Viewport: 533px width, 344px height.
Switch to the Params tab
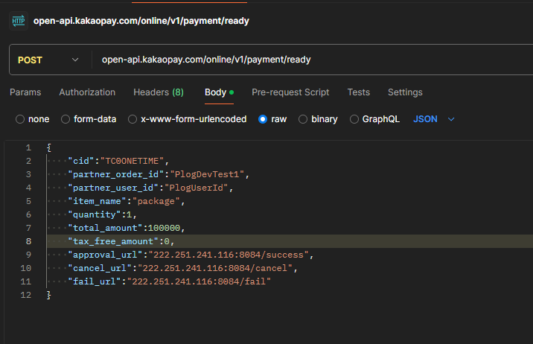click(25, 92)
